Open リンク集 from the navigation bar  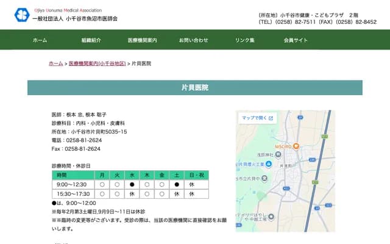click(245, 40)
